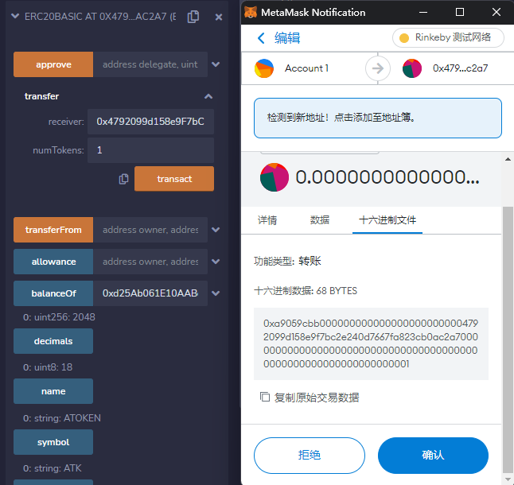
Task: Click the MetaMask vertical scrollbar thumb
Action: coord(508,340)
